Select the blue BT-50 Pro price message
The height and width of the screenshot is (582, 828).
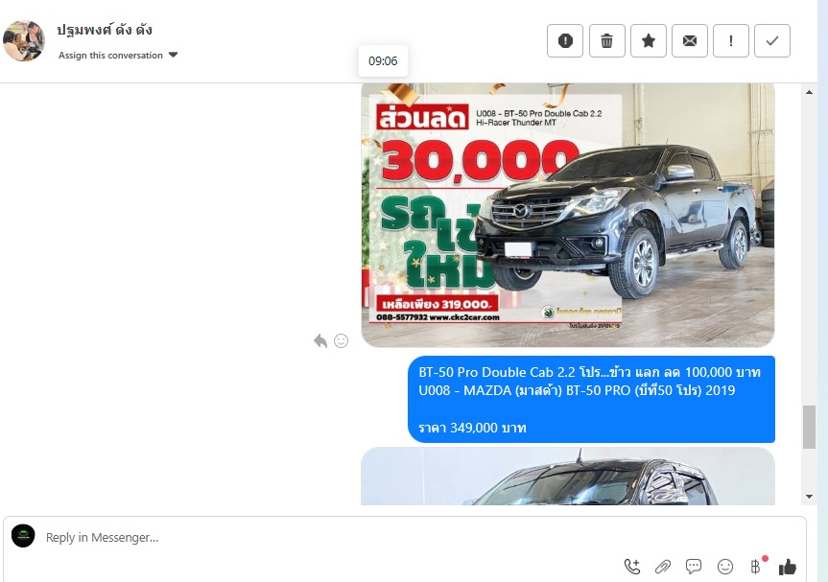click(x=591, y=400)
